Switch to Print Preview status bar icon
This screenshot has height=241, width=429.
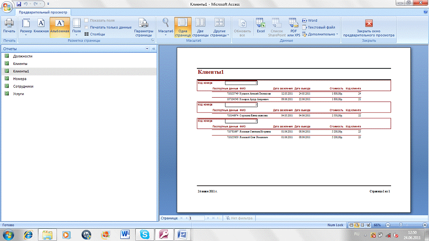click(x=357, y=225)
